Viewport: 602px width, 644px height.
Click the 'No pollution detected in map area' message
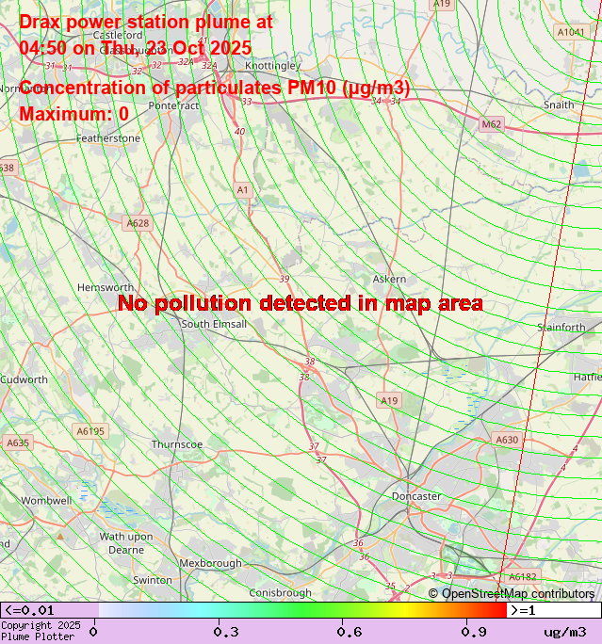(301, 303)
